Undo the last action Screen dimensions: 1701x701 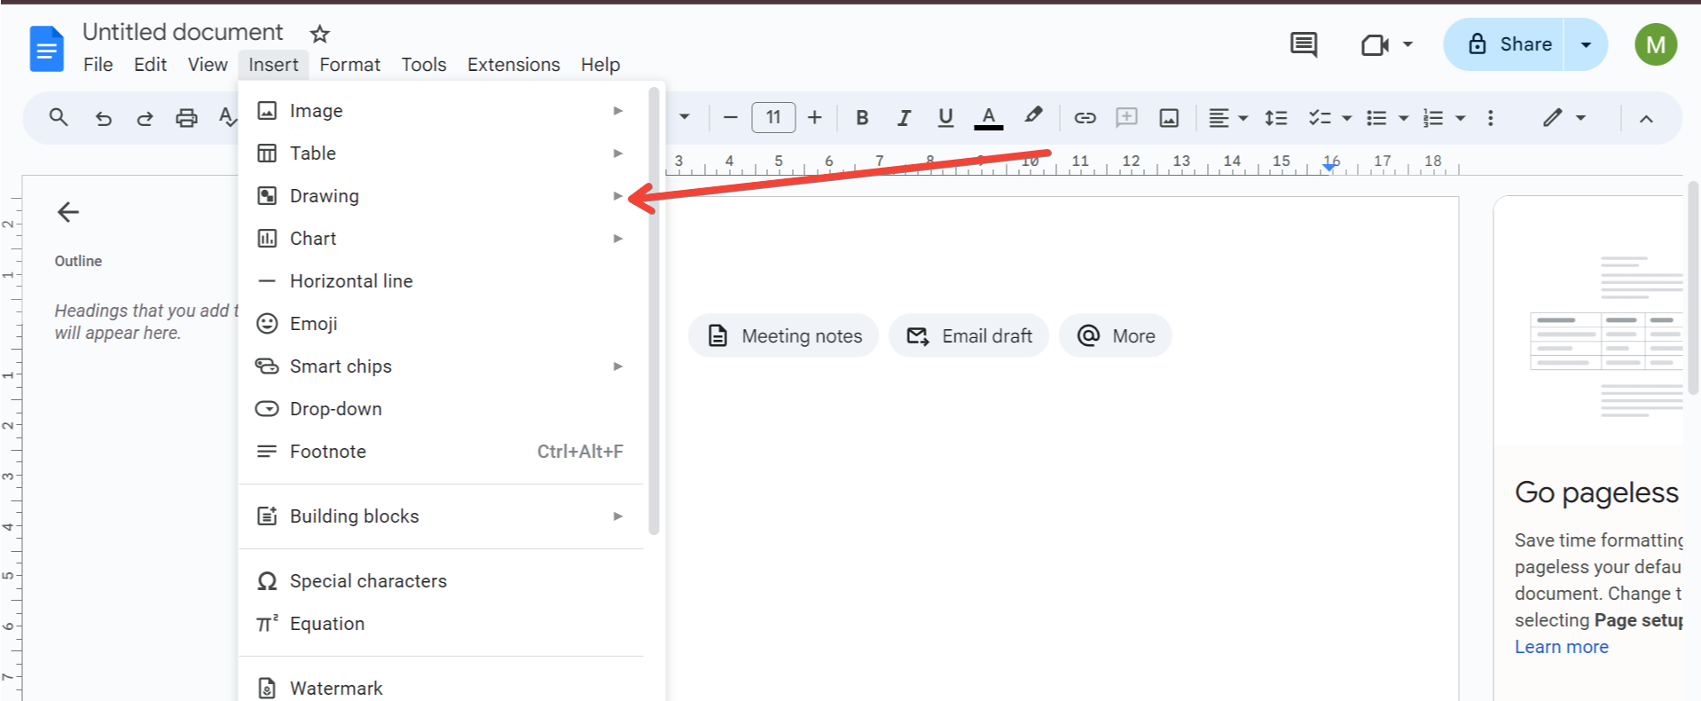(x=104, y=118)
